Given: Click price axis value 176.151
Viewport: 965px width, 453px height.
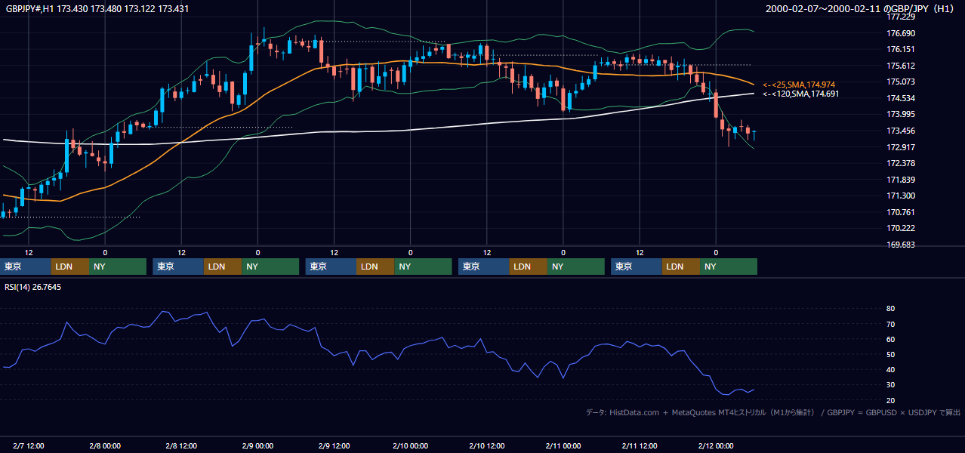Looking at the screenshot, I should pyautogui.click(x=901, y=50).
